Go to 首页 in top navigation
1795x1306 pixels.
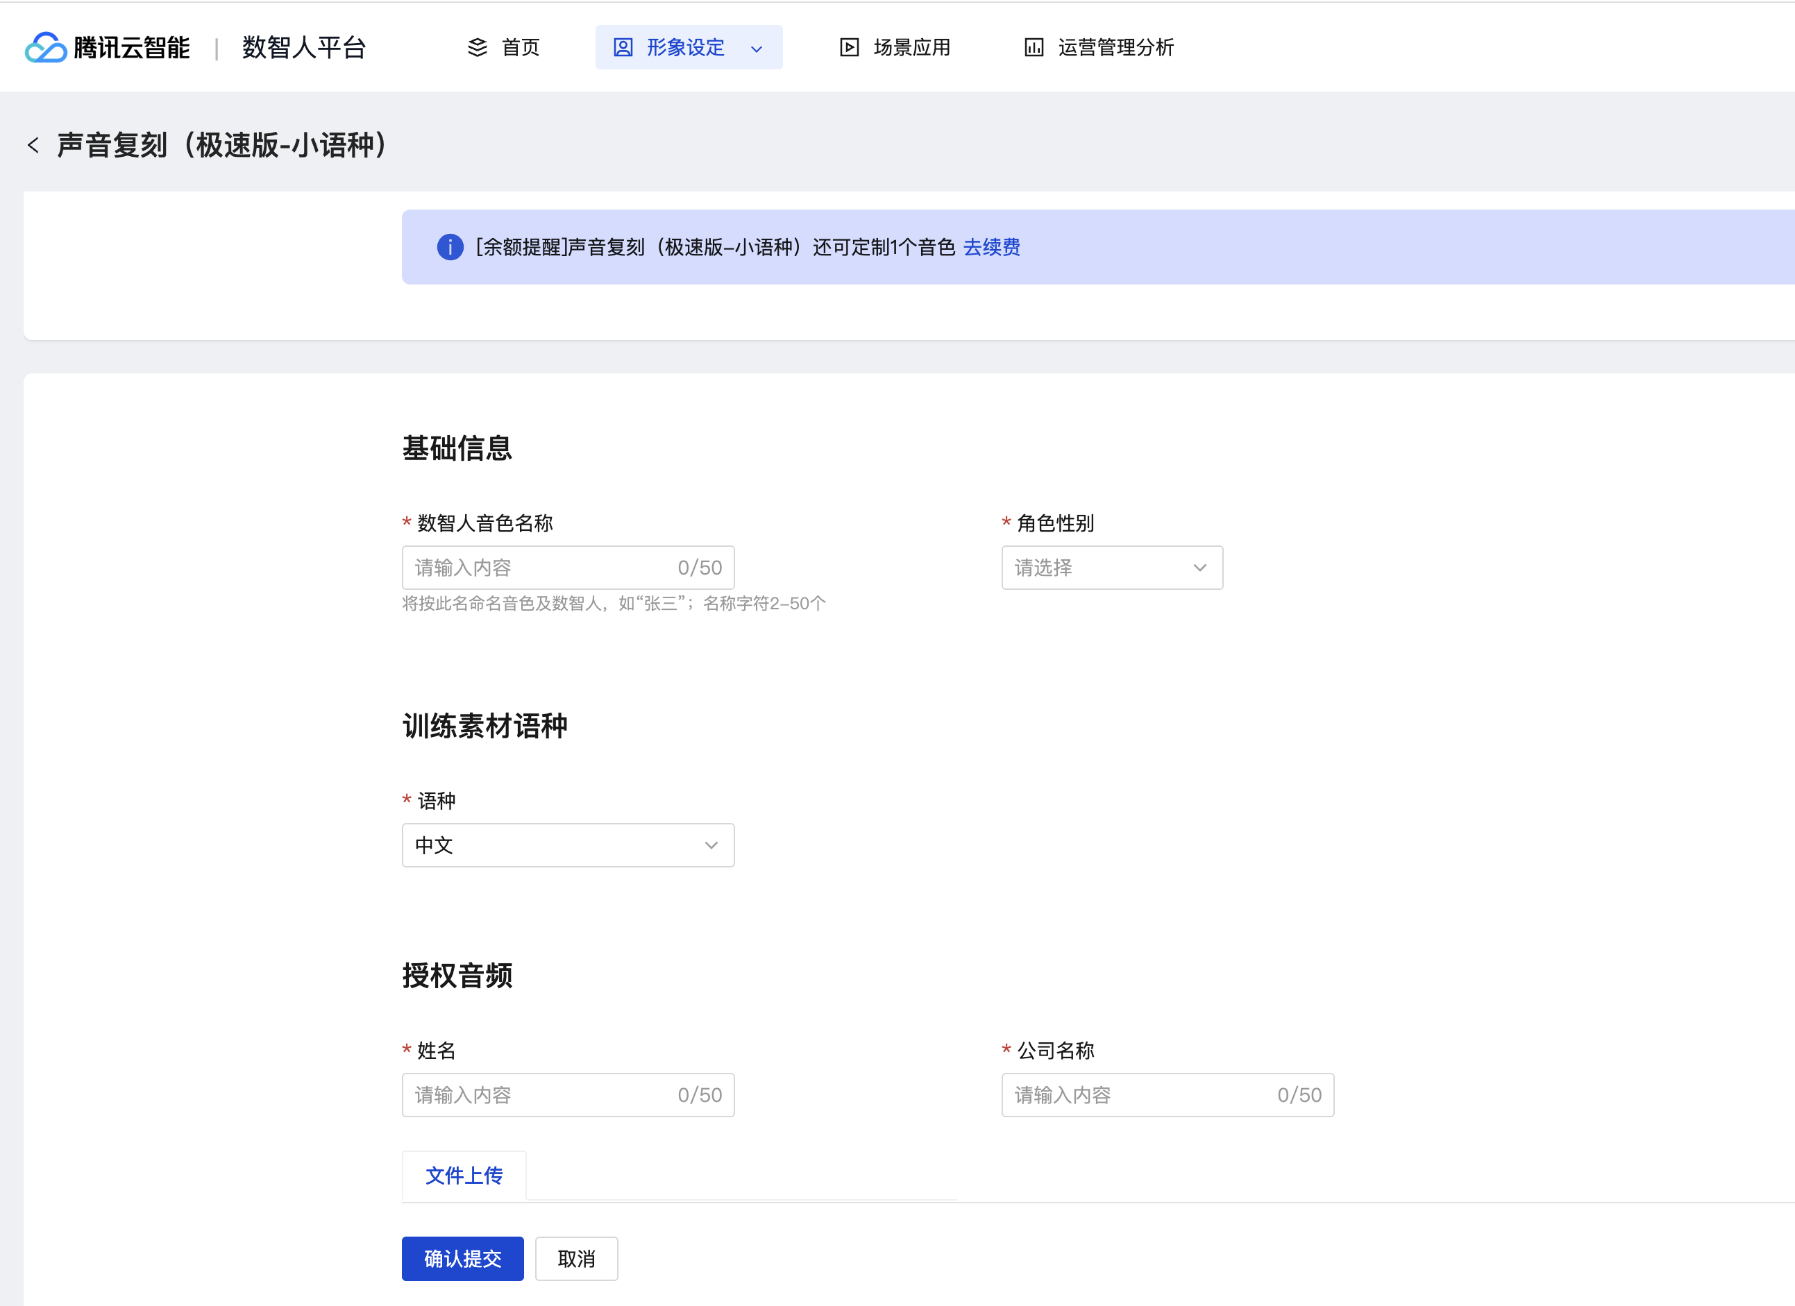coord(520,47)
